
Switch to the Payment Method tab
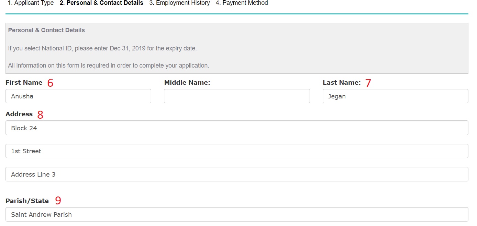coord(242,3)
